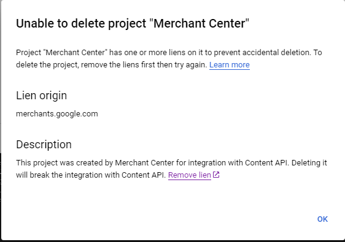Dismiss the dialog with OK

322,219
